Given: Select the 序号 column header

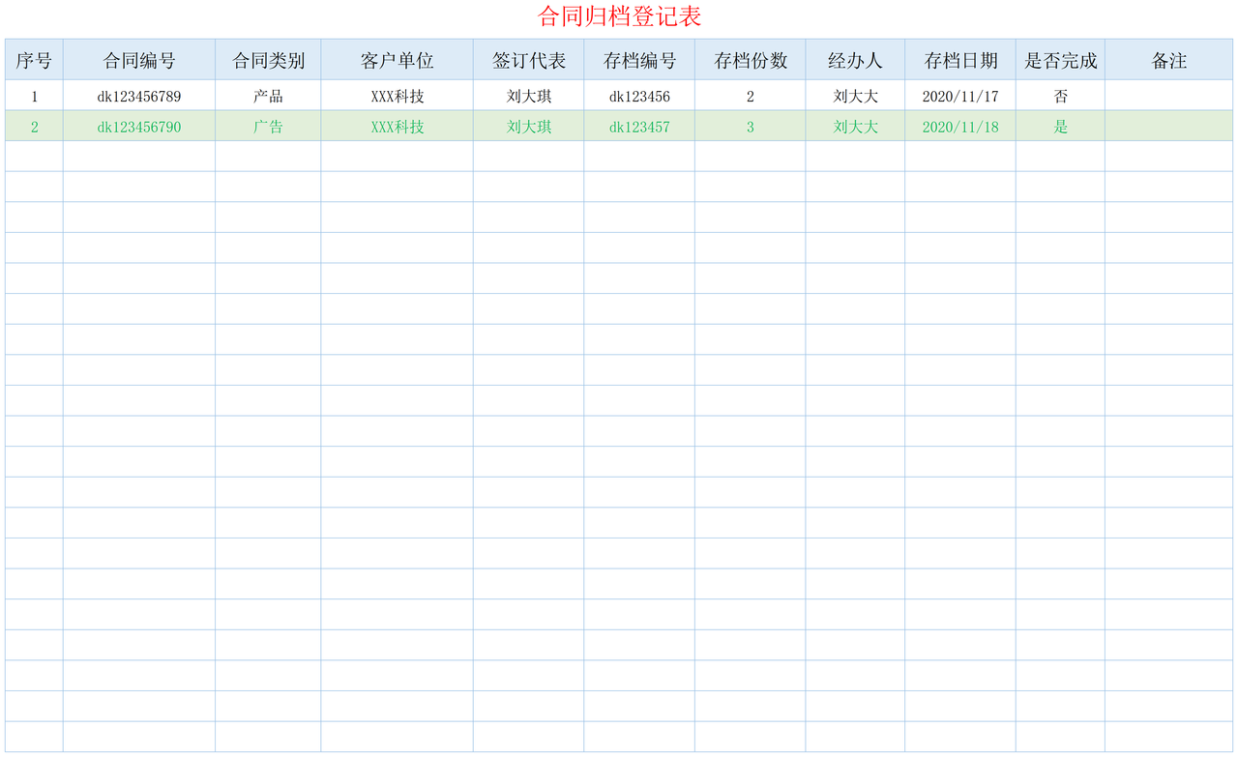Looking at the screenshot, I should coord(34,59).
